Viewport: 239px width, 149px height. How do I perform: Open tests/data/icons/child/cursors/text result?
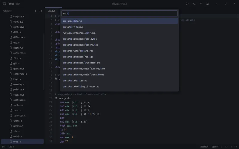(119, 69)
